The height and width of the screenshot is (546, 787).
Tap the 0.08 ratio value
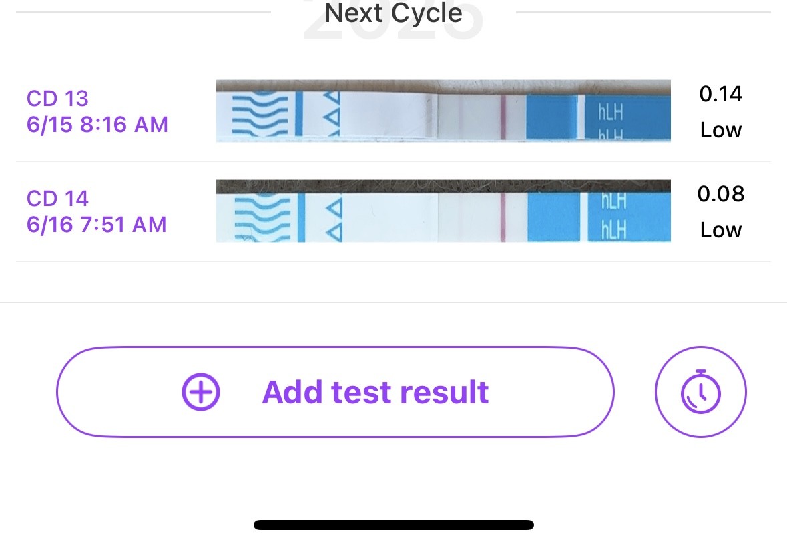(720, 194)
